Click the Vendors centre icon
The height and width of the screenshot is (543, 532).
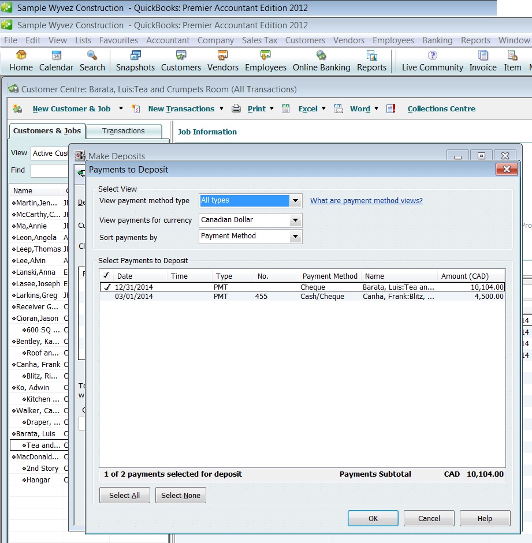pyautogui.click(x=222, y=61)
